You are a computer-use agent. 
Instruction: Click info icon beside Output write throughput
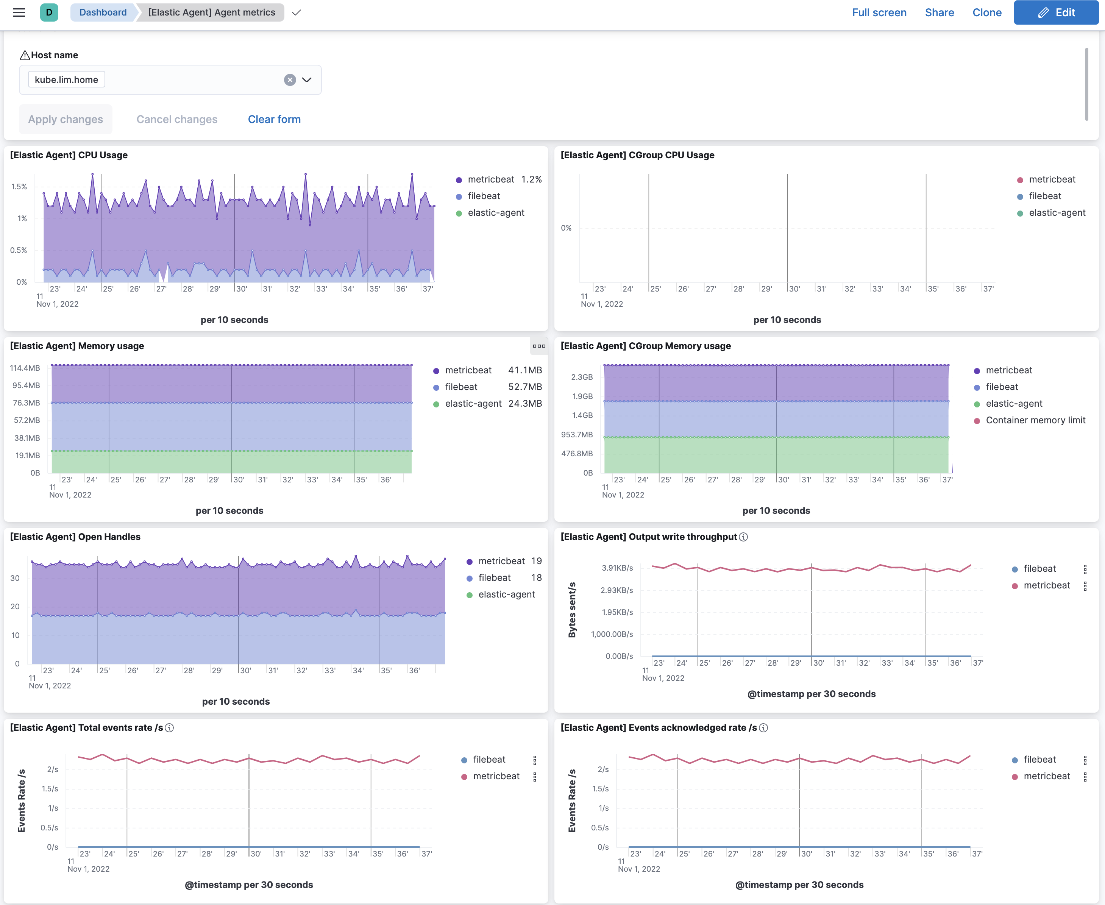(x=744, y=537)
